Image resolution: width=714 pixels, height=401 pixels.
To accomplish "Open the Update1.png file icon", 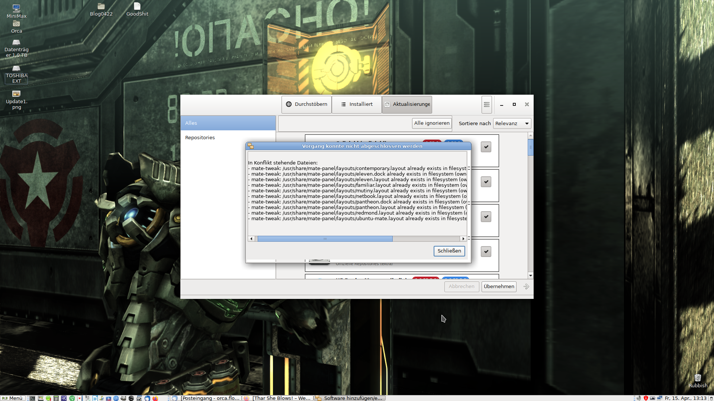I will point(16,100).
